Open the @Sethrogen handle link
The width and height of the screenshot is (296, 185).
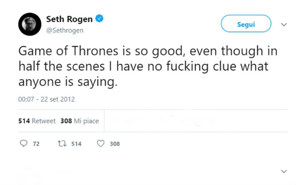65,30
